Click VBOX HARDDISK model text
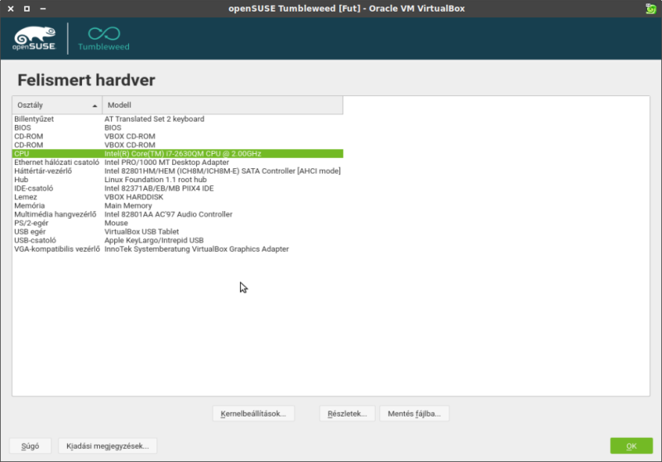Screen dimensions: 662x462 [x=134, y=197]
